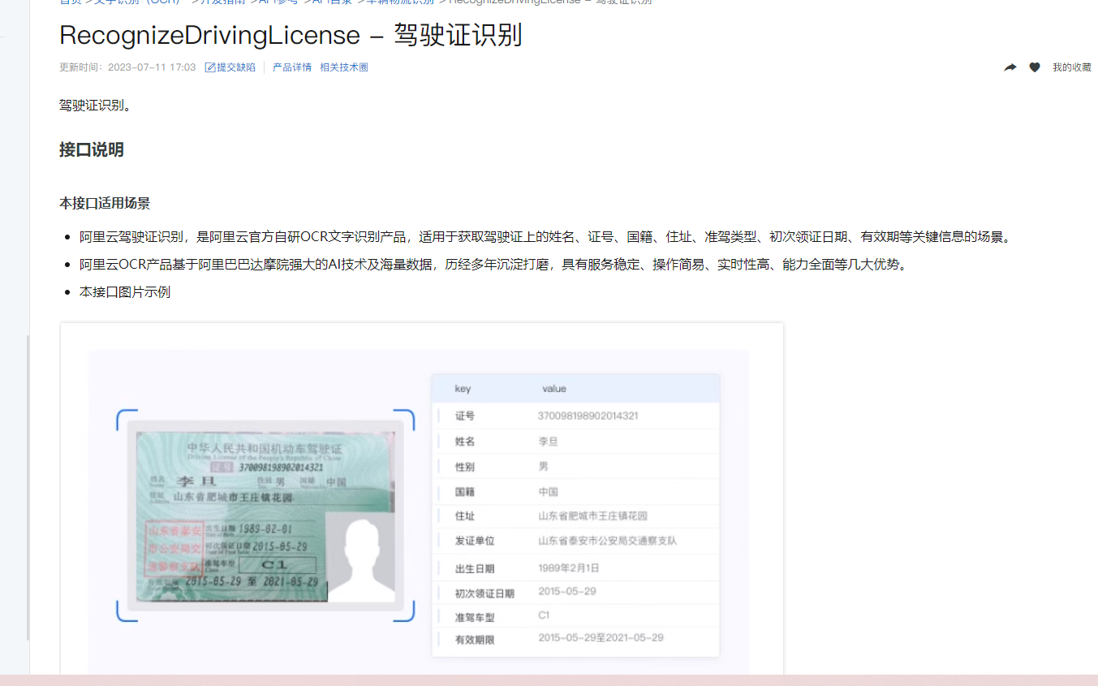Screen dimensions: 1098x686
Task: Click the 初次领证日期 key cell
Action: pos(484,593)
